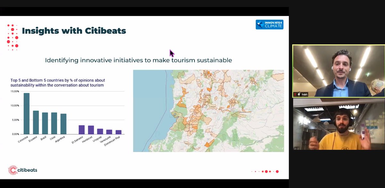Click the muted microphone icon on Ivan's video

(295, 94)
